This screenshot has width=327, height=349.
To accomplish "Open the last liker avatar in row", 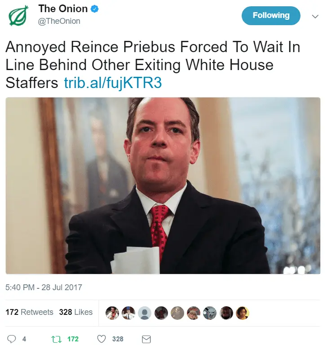I will (243, 313).
